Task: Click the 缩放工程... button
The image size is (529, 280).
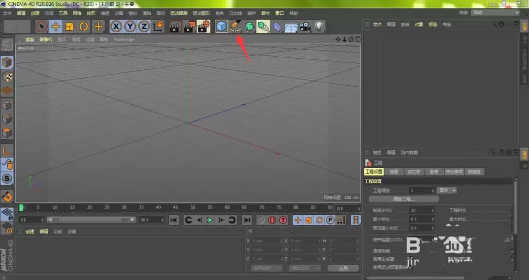Action: (x=404, y=199)
